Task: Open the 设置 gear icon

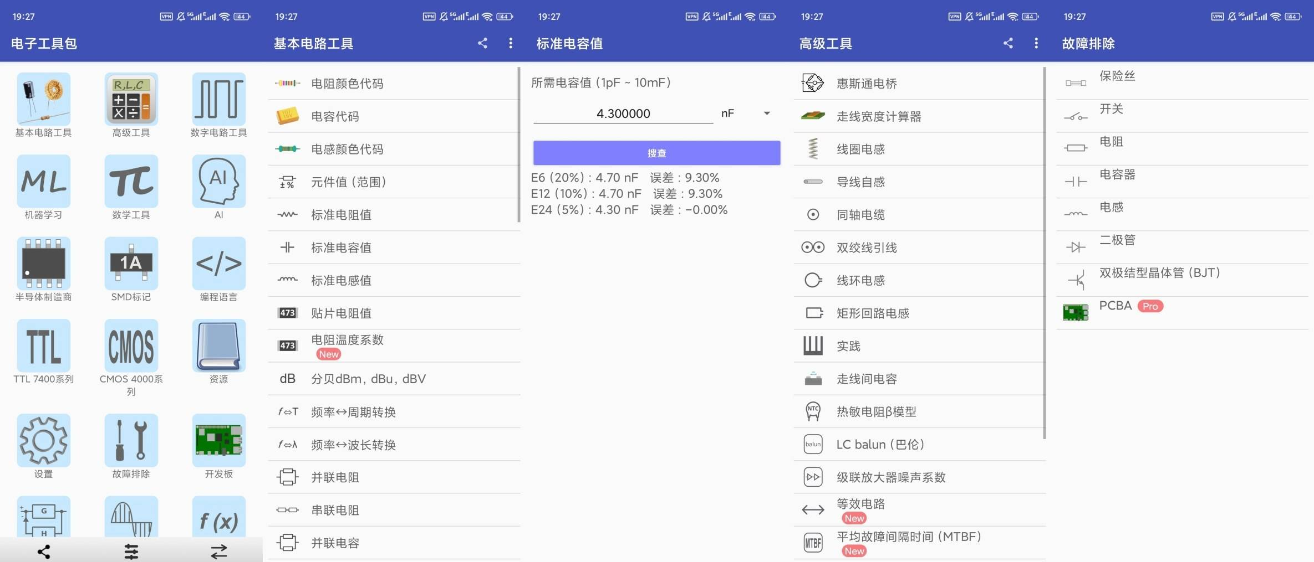Action: coord(43,441)
